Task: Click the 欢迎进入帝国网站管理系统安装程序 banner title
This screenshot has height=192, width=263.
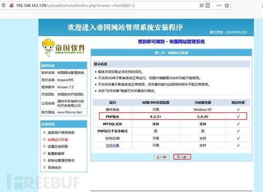Action: click(125, 27)
